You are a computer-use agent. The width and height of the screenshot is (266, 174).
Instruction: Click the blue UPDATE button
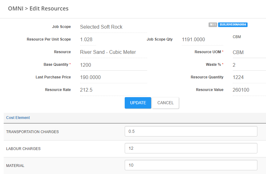coord(138,103)
